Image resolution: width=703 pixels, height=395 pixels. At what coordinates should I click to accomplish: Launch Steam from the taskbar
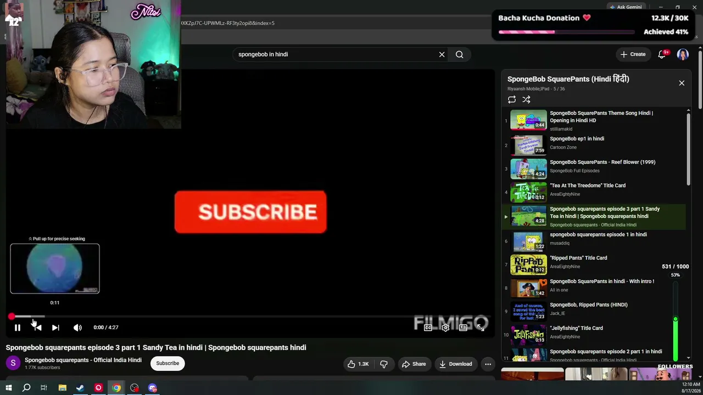(x=80, y=388)
